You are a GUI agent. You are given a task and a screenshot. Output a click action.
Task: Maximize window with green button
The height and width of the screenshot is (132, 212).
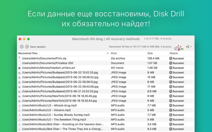point(28,39)
